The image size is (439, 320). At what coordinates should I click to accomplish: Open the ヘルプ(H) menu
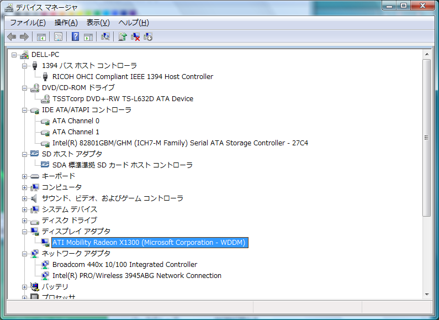click(x=134, y=23)
